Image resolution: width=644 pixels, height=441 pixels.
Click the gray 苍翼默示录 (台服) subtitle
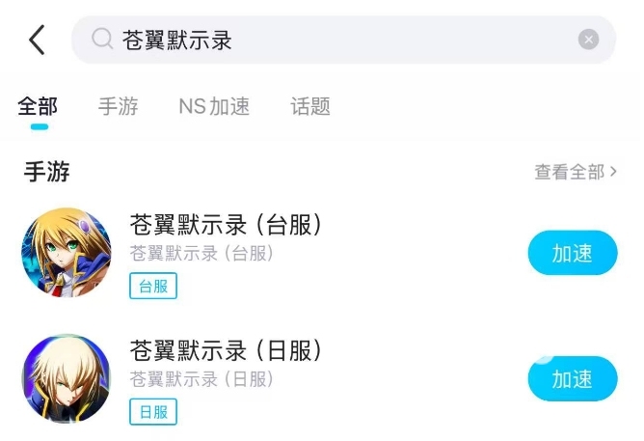coord(202,254)
